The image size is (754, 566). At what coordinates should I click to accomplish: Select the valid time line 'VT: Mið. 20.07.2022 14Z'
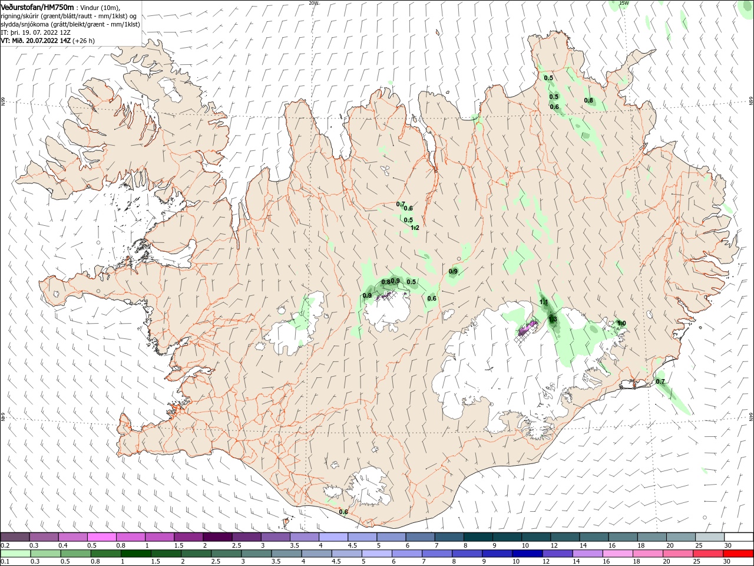(x=35, y=41)
